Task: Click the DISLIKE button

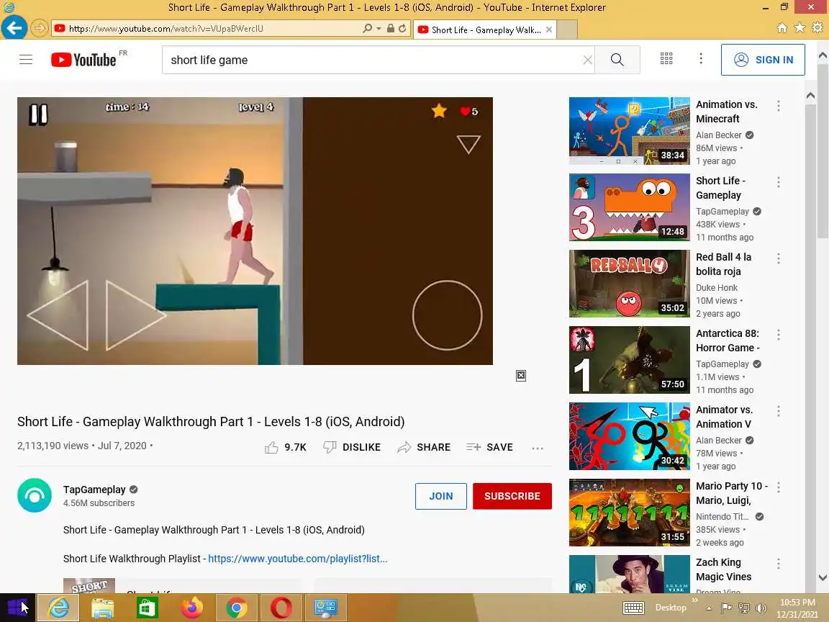Action: pos(352,448)
